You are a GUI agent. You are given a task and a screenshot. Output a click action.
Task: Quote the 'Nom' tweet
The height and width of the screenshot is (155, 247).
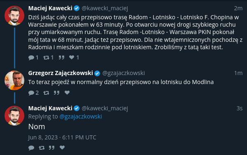coord(51,148)
